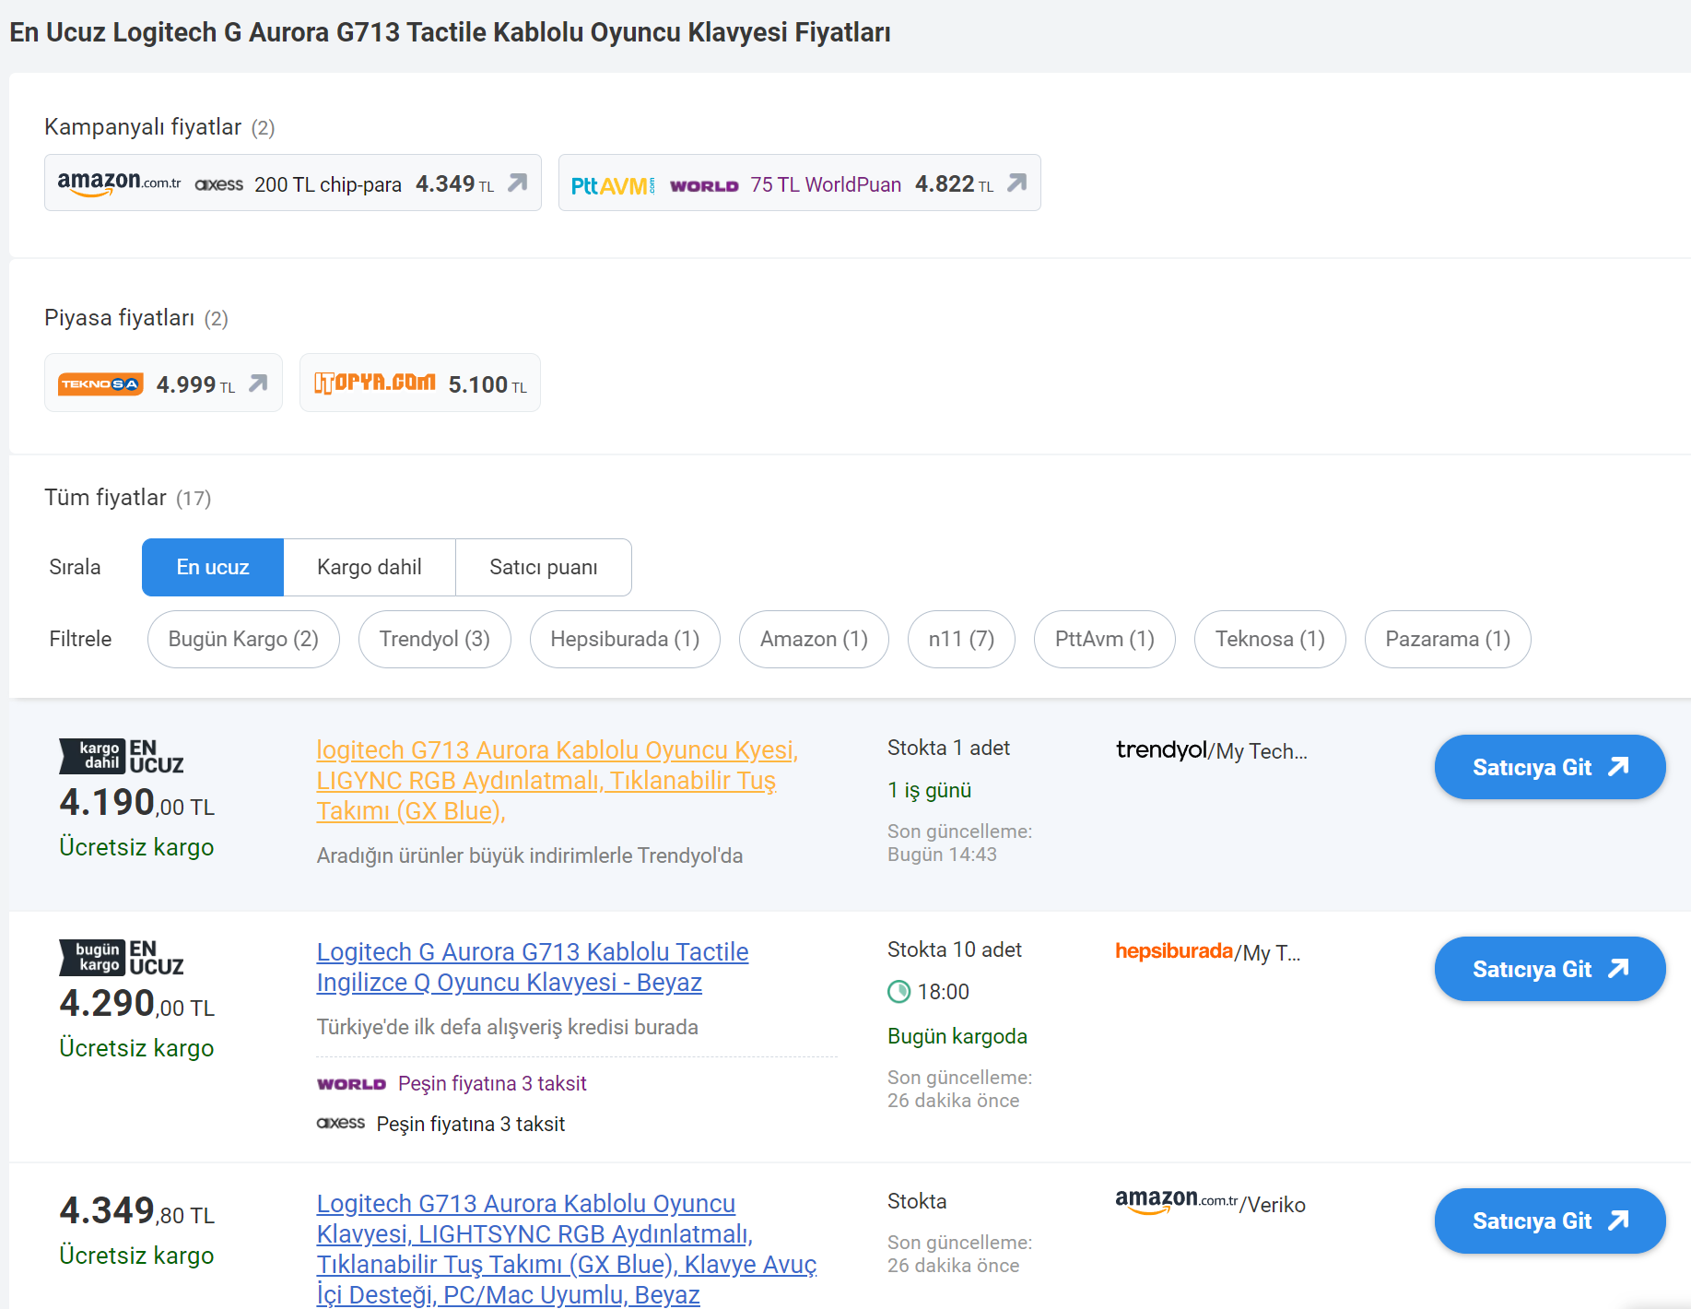Click the amazon.com.tr logo in campaign prices
This screenshot has width=1691, height=1309.
point(120,183)
